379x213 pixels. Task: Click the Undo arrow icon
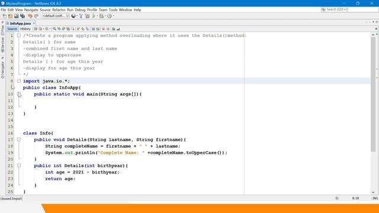pos(30,16)
